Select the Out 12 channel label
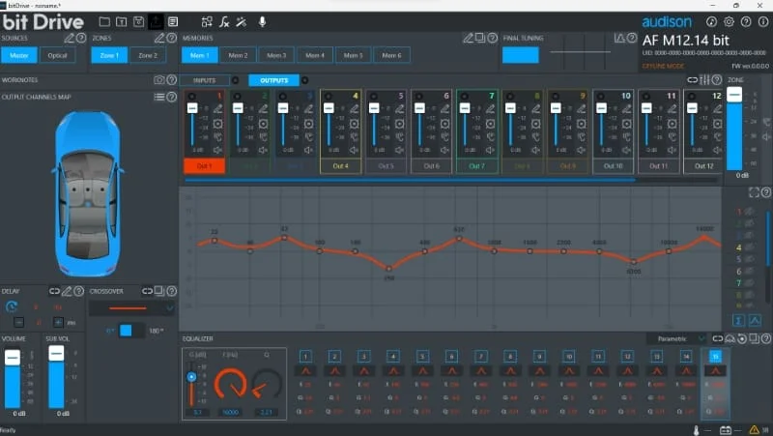 click(x=704, y=166)
